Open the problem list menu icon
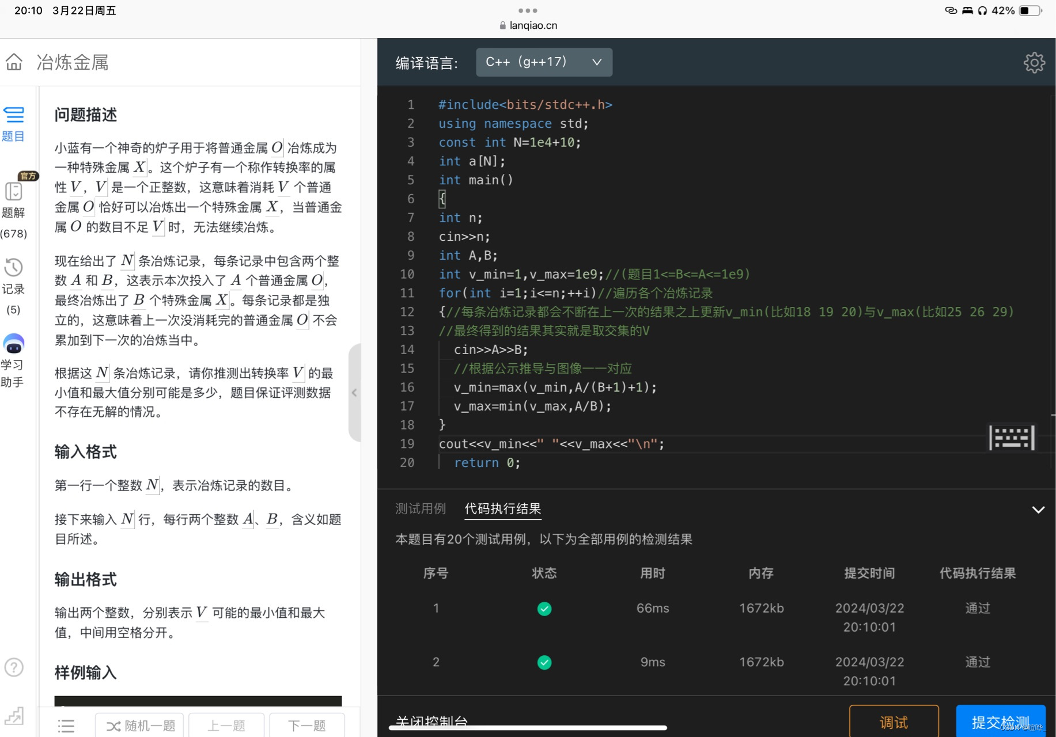This screenshot has width=1056, height=737. pyautogui.click(x=66, y=725)
